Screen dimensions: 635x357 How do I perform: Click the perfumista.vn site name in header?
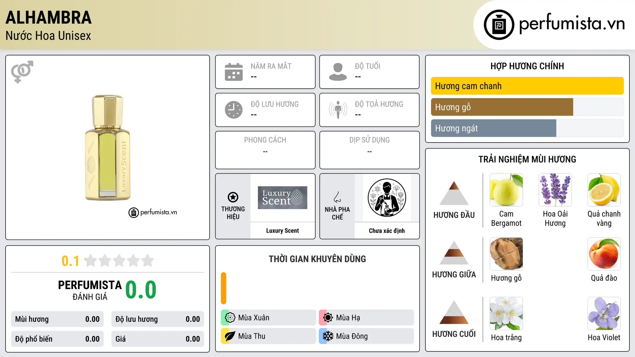coord(572,24)
